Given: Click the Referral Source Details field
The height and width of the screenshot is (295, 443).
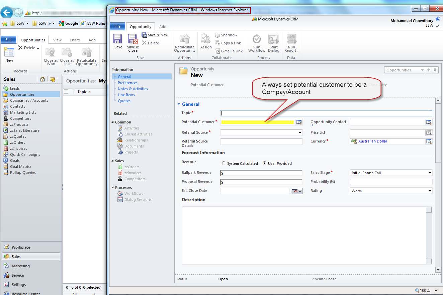Looking at the screenshot, I should [261, 141].
